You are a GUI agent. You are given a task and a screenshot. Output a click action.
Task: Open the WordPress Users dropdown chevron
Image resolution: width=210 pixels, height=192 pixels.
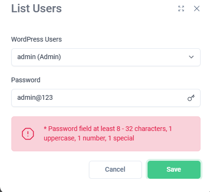coord(191,57)
